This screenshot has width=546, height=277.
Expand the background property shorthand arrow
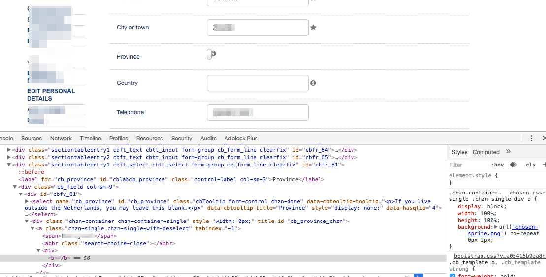click(496, 227)
